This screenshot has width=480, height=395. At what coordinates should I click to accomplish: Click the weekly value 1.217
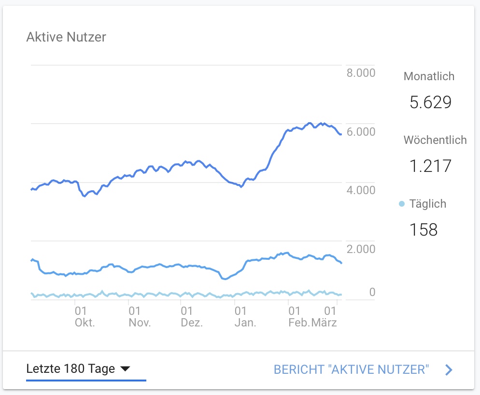430,166
